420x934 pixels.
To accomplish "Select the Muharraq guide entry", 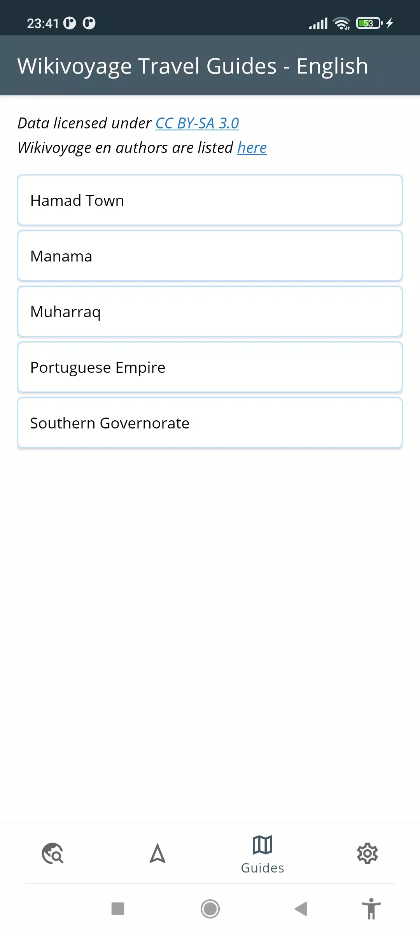I will (210, 312).
